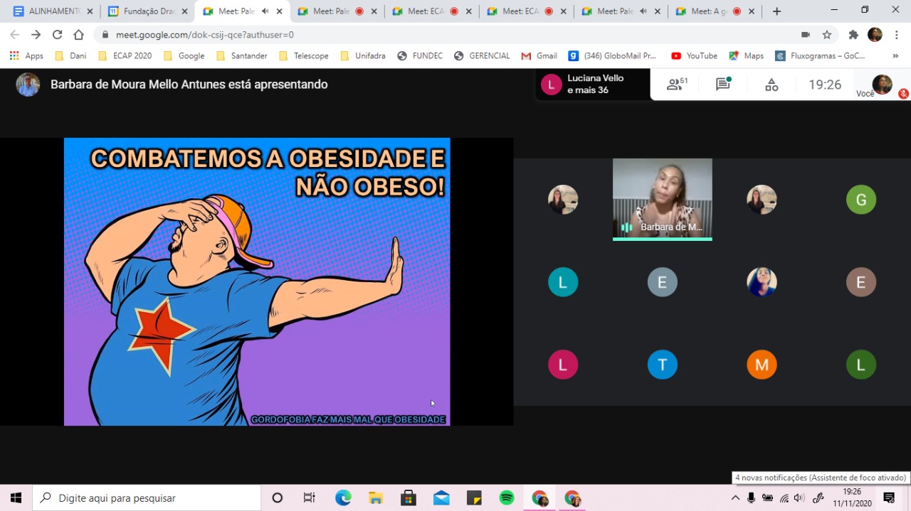This screenshot has width=911, height=511.
Task: Open the Mail app from the taskbar
Action: (x=441, y=498)
